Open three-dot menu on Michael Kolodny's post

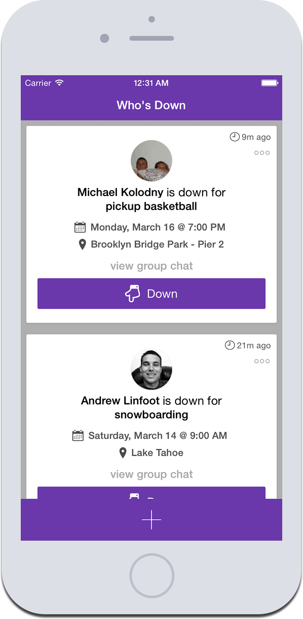[x=262, y=153]
